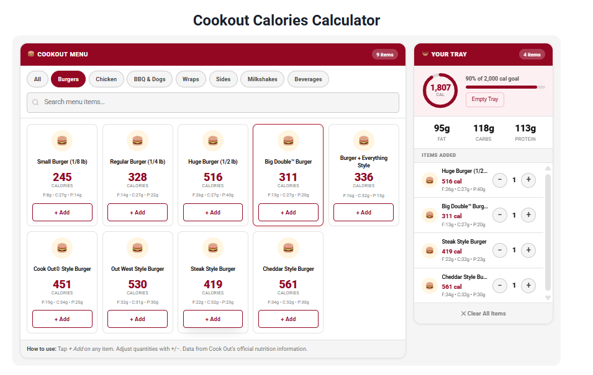Screen dimensions: 593x375
Task: Click the circular 1,807 calorie ring
Action: pos(440,90)
